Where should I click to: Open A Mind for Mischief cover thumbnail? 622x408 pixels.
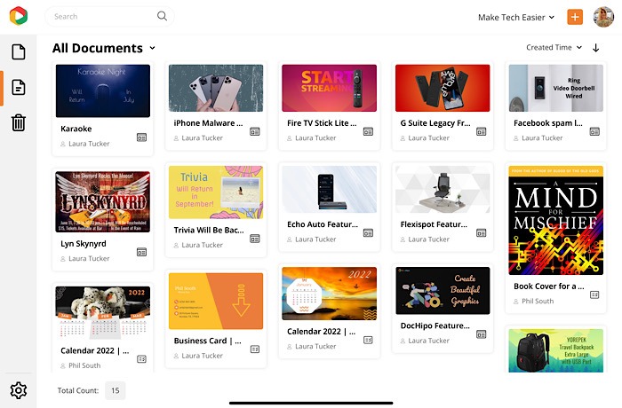(555, 220)
